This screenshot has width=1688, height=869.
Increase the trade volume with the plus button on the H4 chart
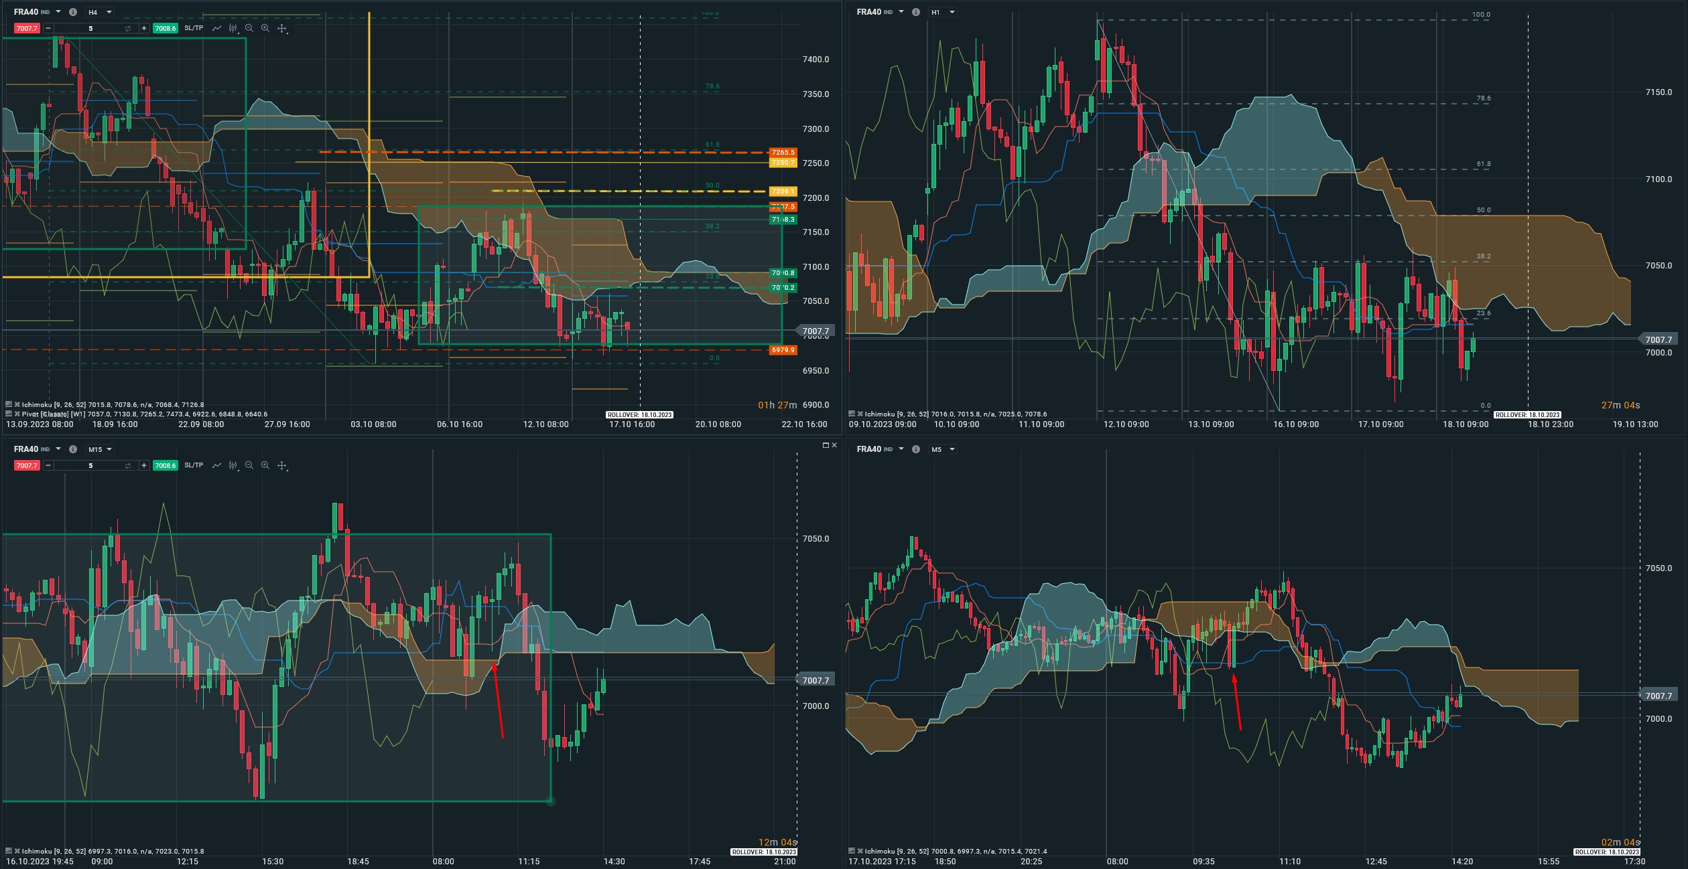143,28
